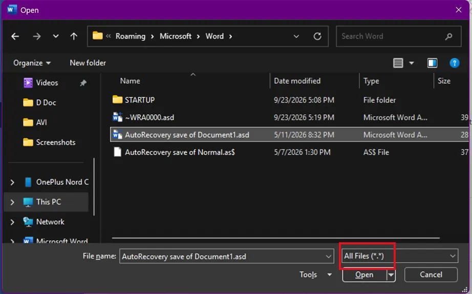Expand This PC node
Screen dimensions: 472x294
pyautogui.click(x=12, y=202)
